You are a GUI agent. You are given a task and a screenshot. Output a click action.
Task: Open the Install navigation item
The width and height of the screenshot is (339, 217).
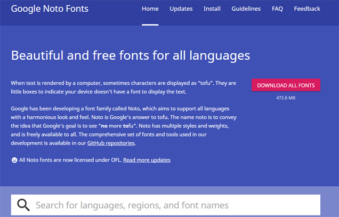(212, 9)
